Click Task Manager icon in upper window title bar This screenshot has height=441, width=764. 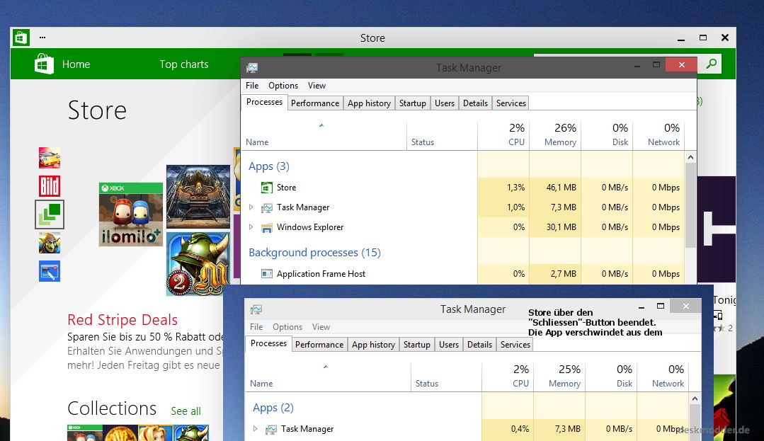(x=252, y=67)
